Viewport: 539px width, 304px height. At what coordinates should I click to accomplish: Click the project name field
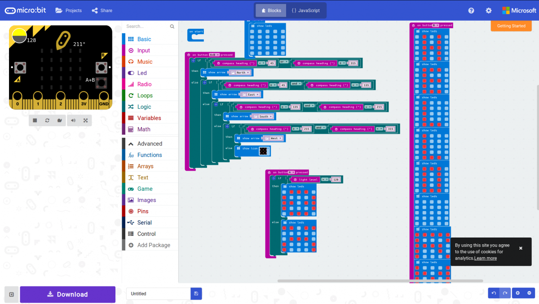(x=159, y=294)
